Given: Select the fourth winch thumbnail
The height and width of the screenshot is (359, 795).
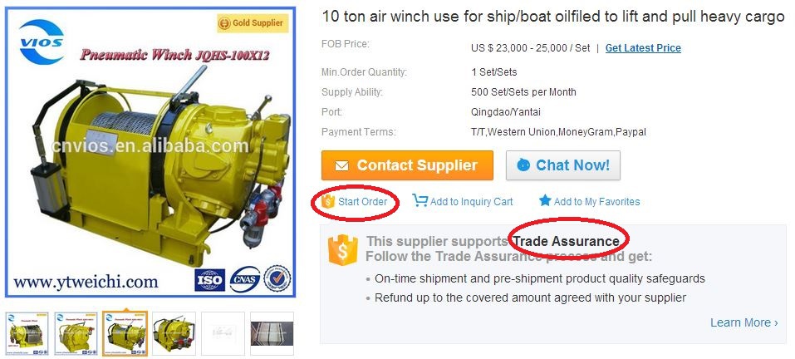Looking at the screenshot, I should tap(174, 333).
